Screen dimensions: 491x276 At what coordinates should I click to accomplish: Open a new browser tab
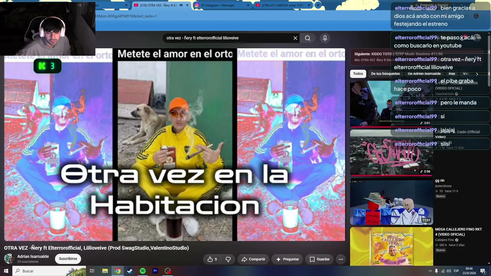tap(318, 5)
